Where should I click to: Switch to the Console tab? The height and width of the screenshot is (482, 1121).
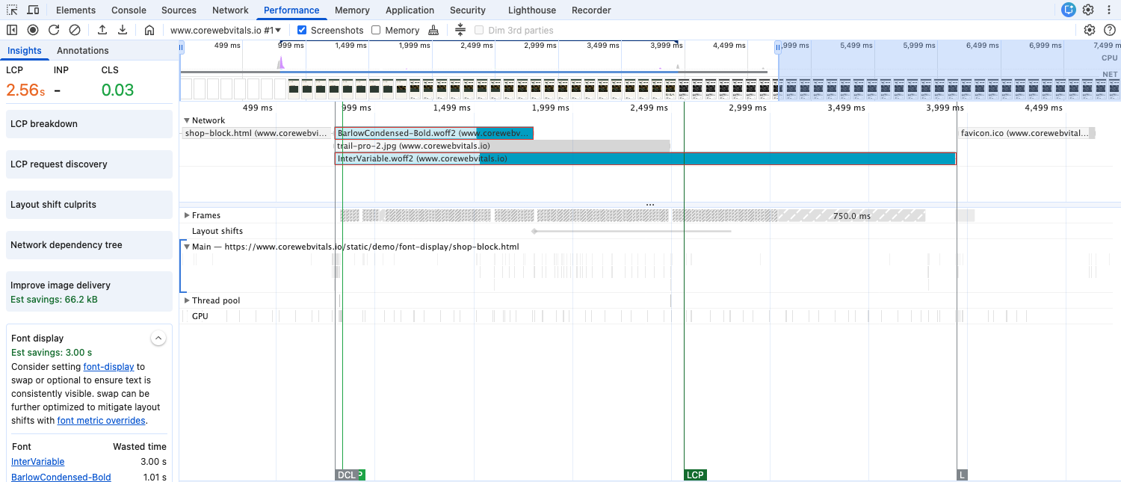point(129,10)
